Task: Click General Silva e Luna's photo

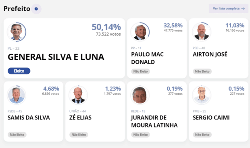Action: (17, 32)
